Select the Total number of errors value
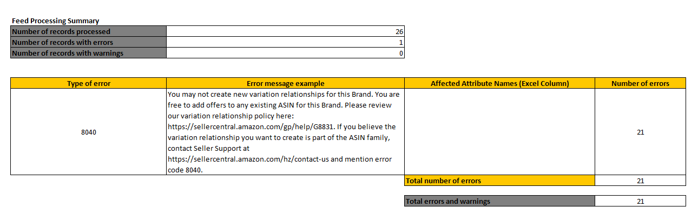698x220 pixels. [x=640, y=181]
